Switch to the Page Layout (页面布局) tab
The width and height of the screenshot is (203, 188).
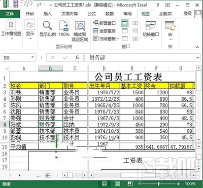pyautogui.click(x=70, y=14)
